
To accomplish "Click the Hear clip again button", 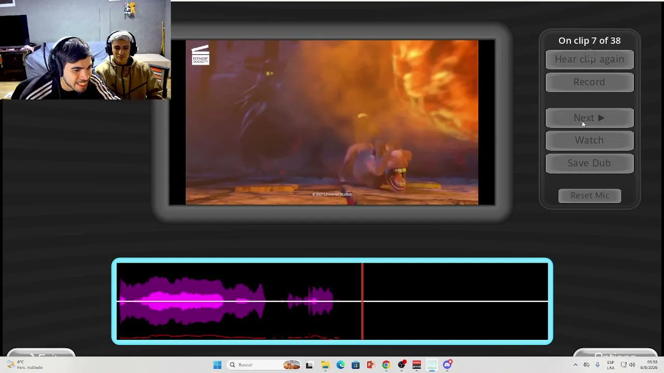I will coord(589,59).
